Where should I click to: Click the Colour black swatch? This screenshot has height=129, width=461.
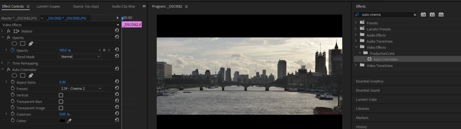click(62, 121)
